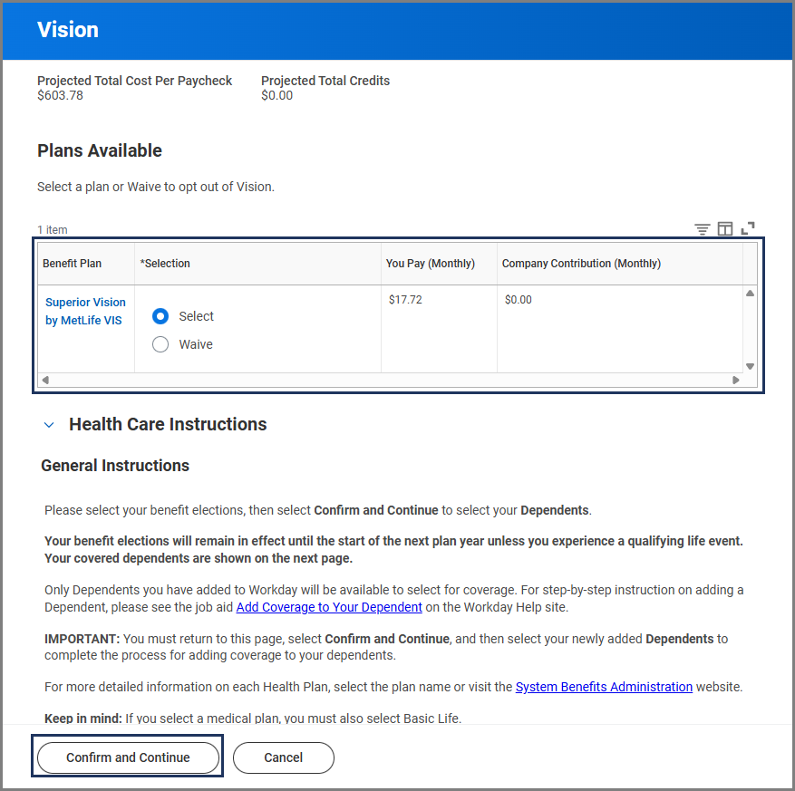The height and width of the screenshot is (791, 795).
Task: Choose the Waive radio button
Action: pos(160,344)
